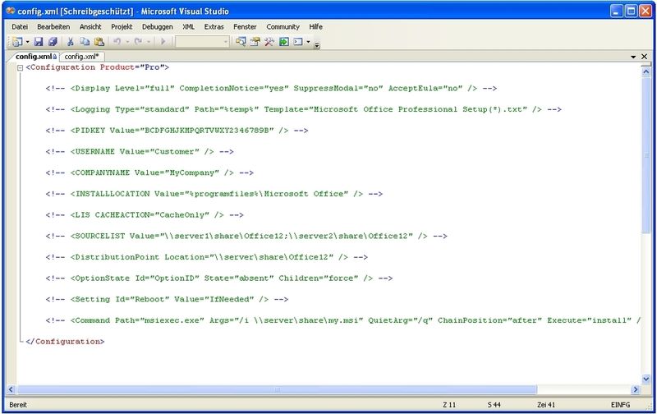
Task: Click the vertical scrollbar down arrow
Action: coord(646,379)
